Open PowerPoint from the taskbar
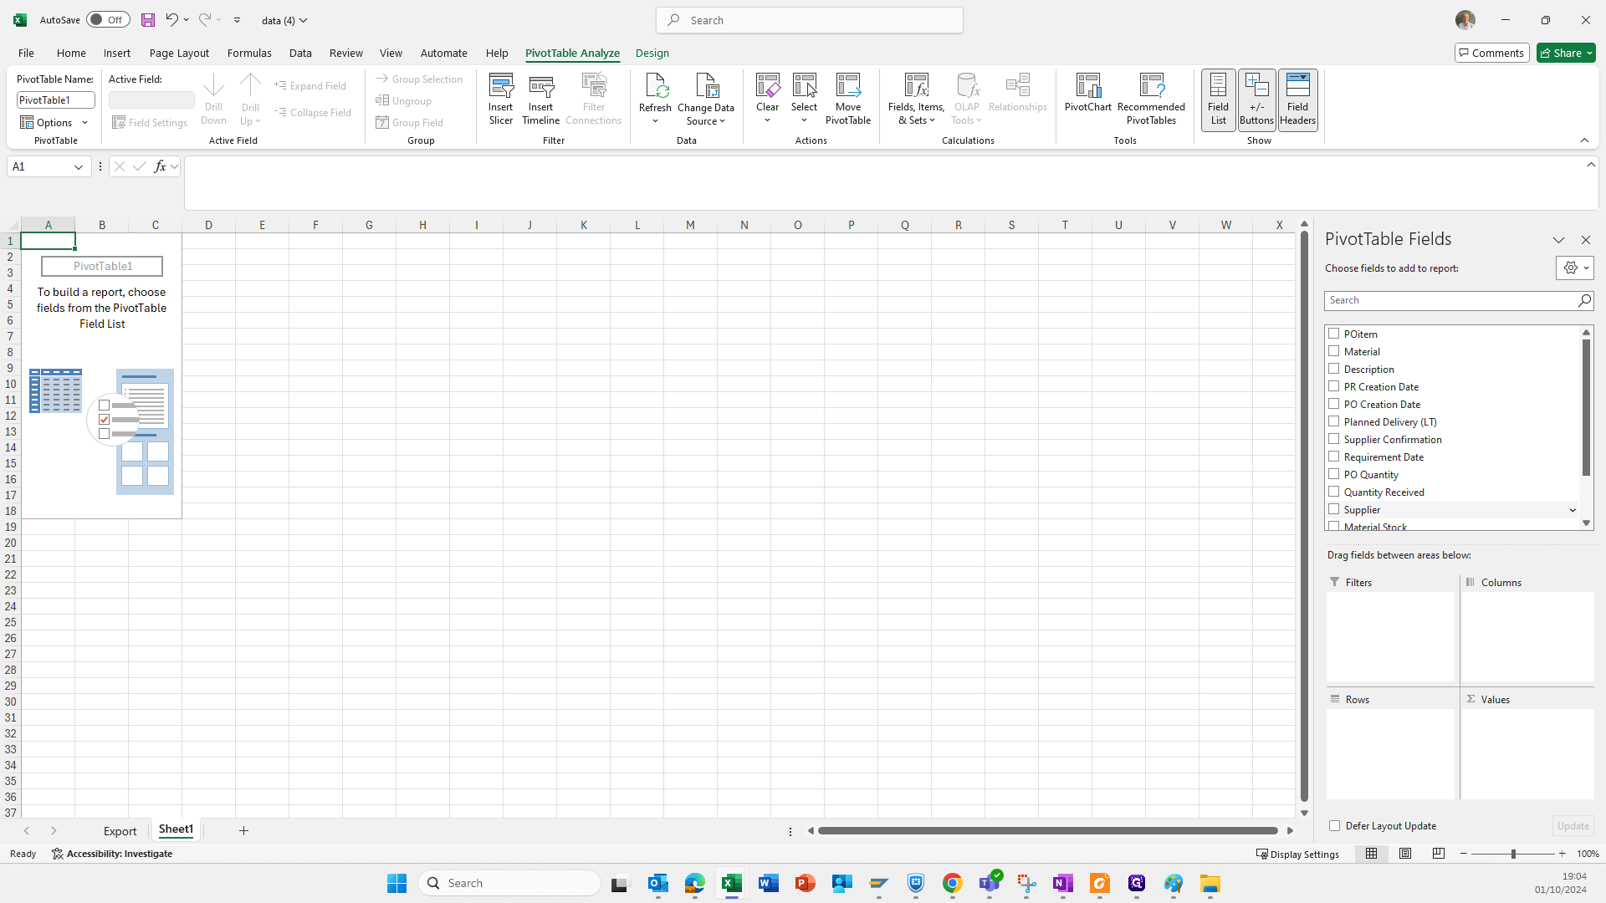This screenshot has width=1606, height=903. (806, 883)
